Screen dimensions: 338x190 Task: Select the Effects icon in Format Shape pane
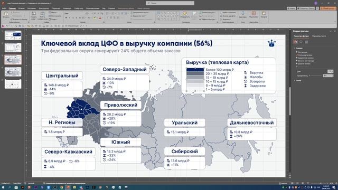tap(301, 42)
